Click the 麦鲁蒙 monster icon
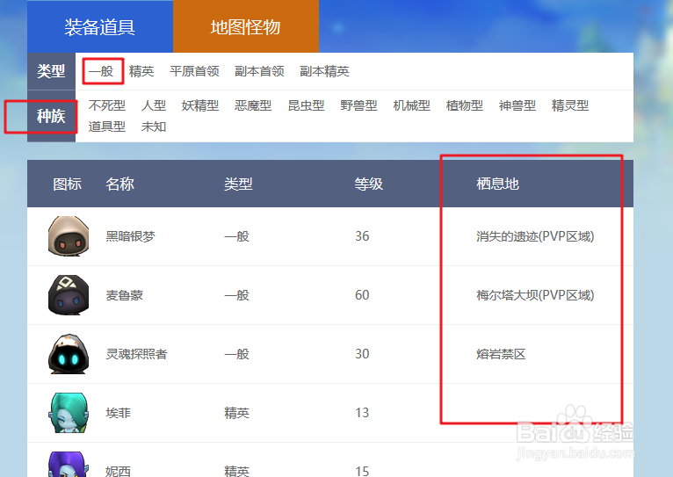 (69, 295)
